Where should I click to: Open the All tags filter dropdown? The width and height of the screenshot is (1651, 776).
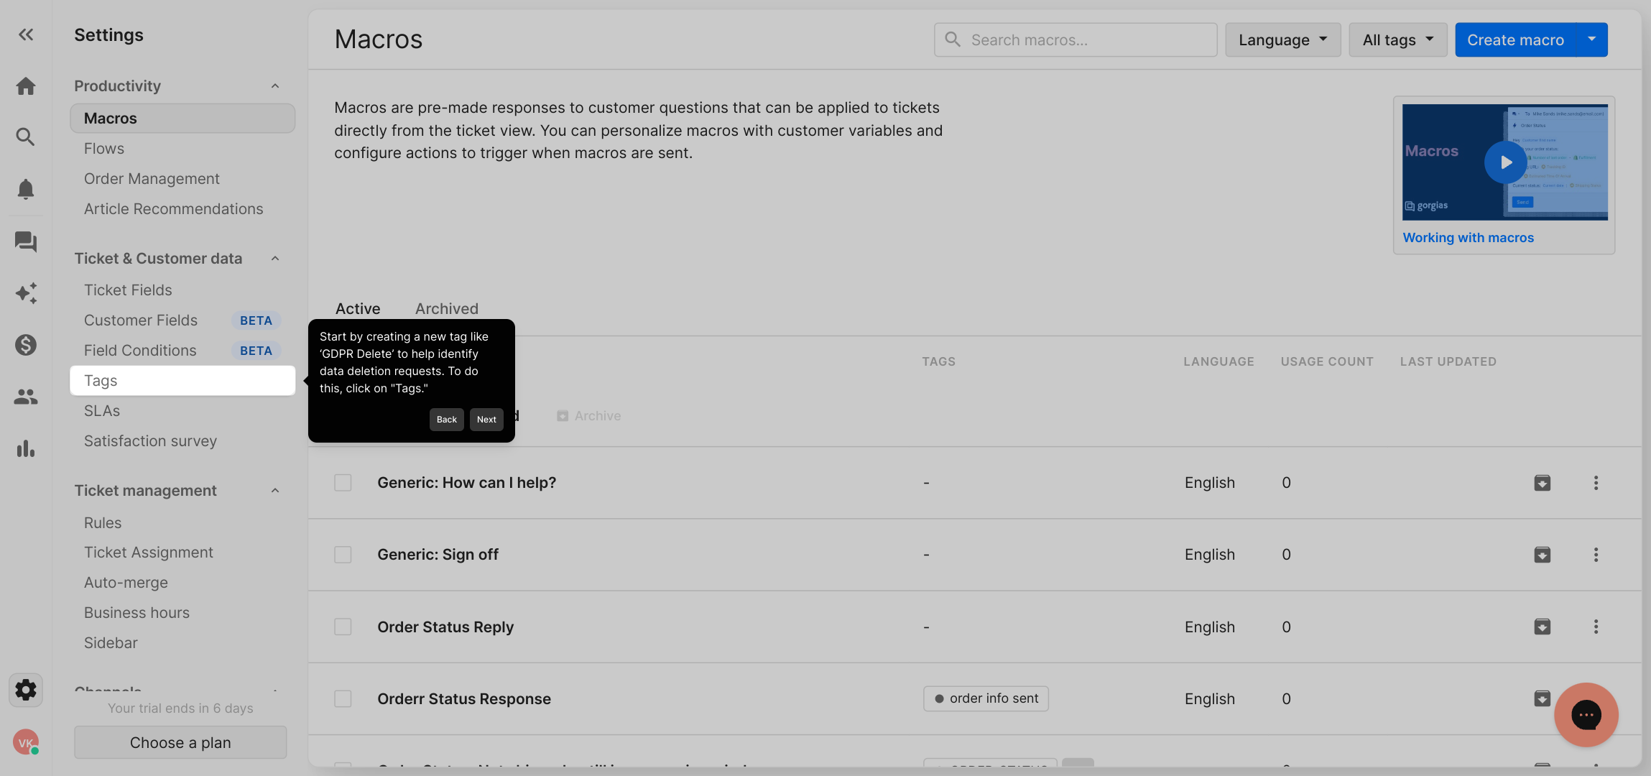[1397, 40]
